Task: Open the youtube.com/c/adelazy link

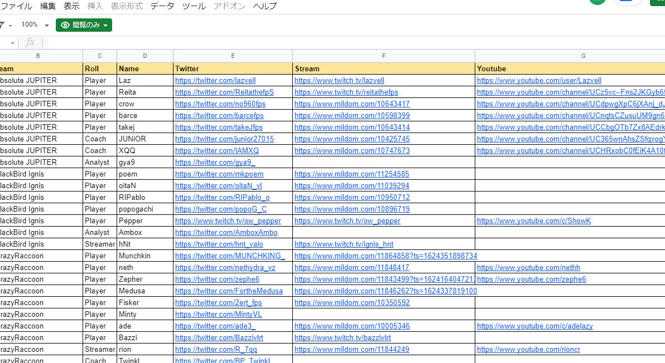Action: 535,326
